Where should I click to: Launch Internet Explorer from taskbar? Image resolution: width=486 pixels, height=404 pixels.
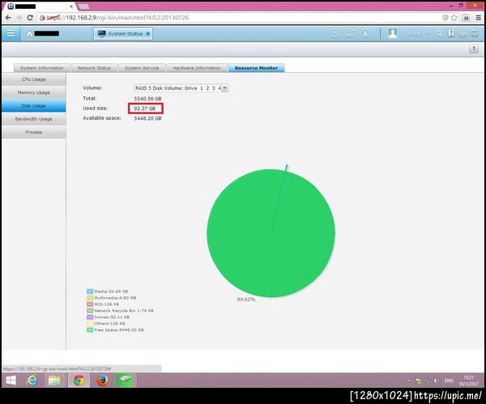32,381
